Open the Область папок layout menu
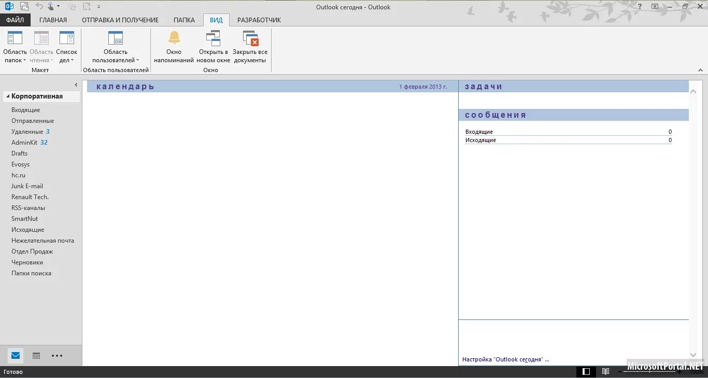 coord(15,47)
